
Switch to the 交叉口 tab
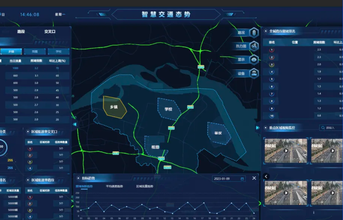50,32
